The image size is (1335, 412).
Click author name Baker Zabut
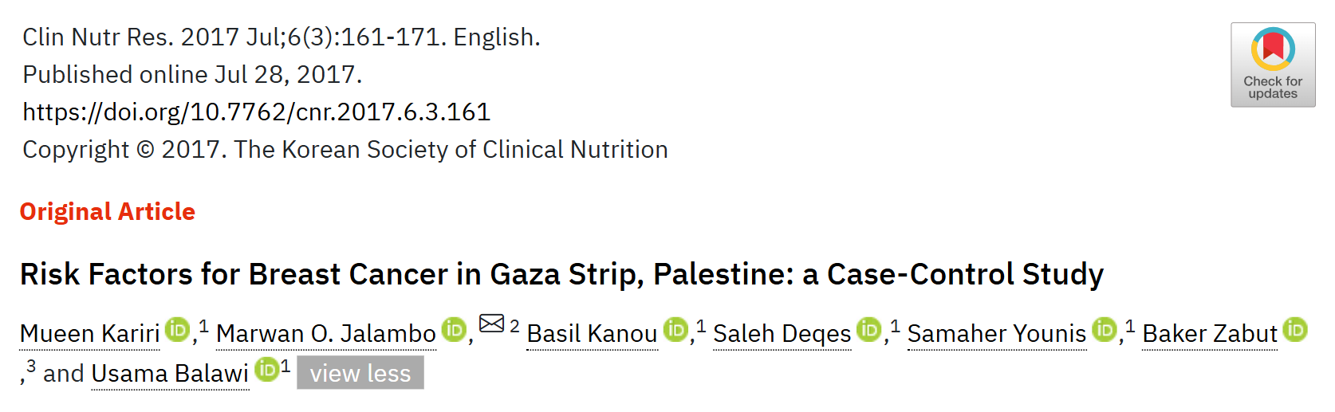pyautogui.click(x=1210, y=334)
